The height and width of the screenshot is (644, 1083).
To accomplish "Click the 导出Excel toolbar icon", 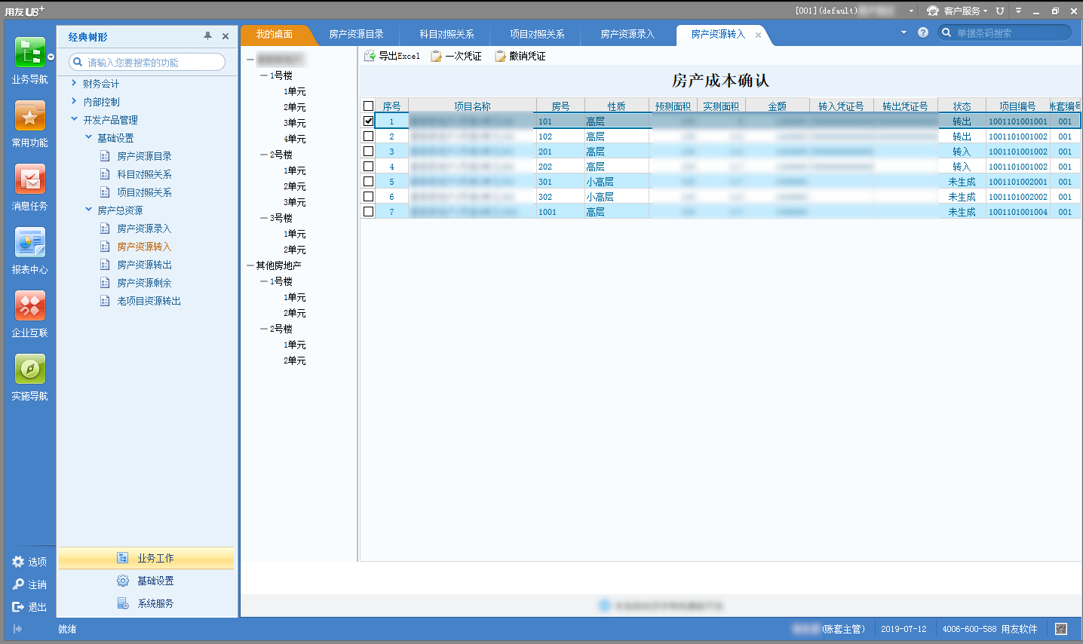I will 370,56.
